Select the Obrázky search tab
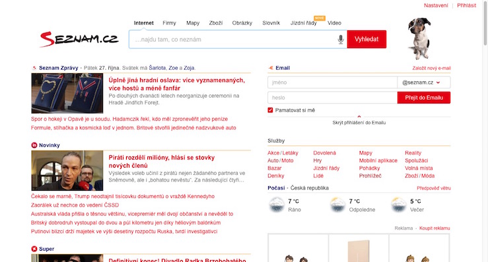This screenshot has width=488, height=262. coord(242,23)
